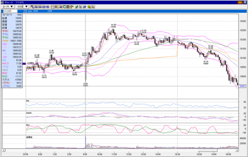Open the ローソク chart type dropdown
The width and height of the screenshot is (248, 157).
8,7
